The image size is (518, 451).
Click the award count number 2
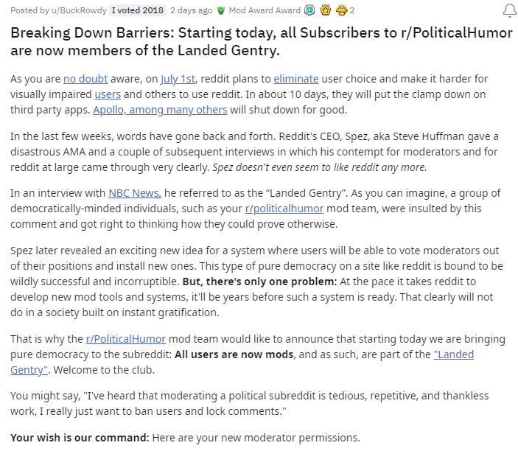(x=352, y=11)
